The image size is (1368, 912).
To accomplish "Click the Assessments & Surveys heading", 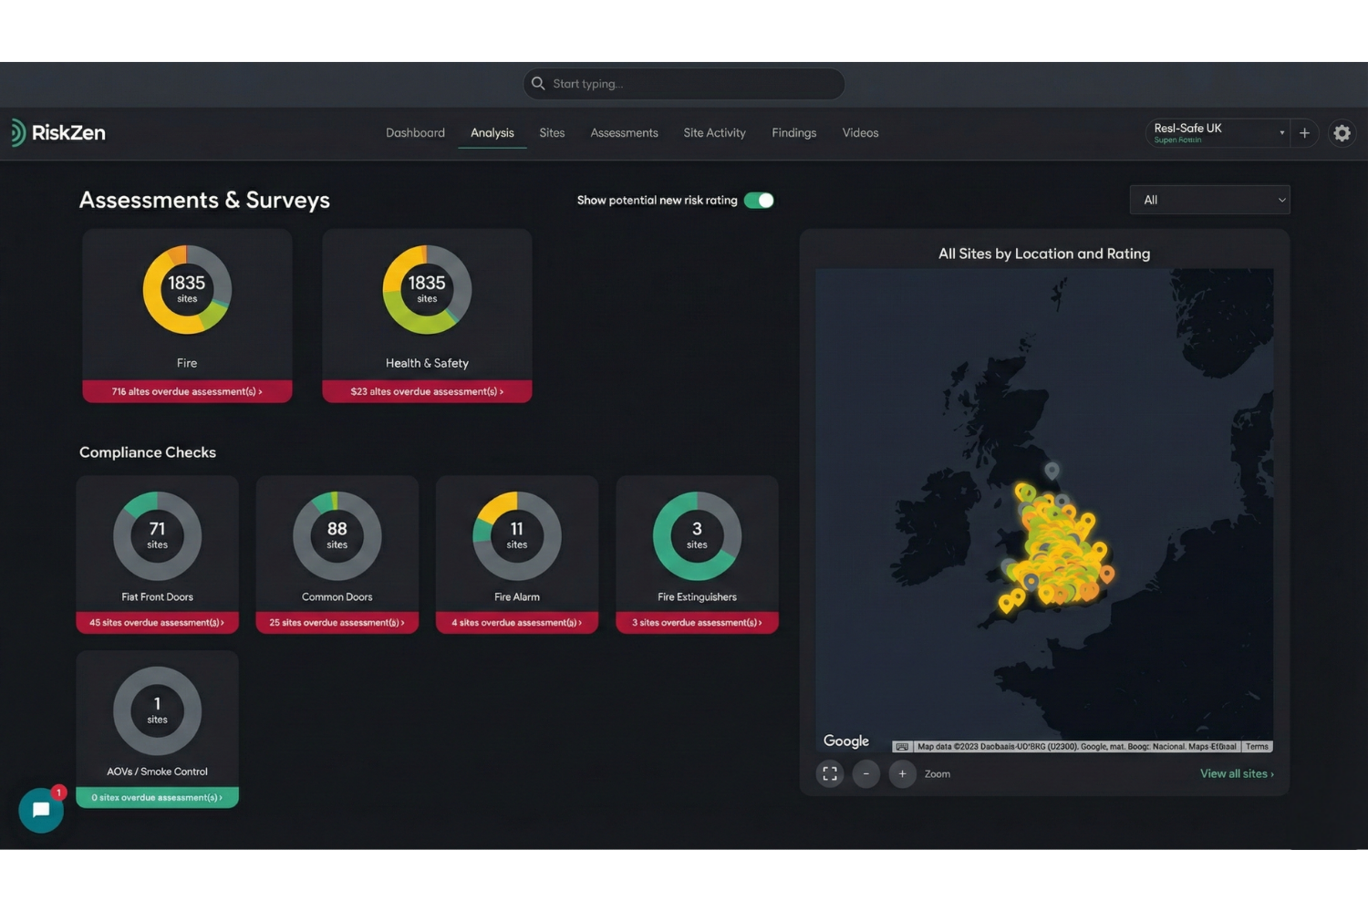I will click(204, 200).
